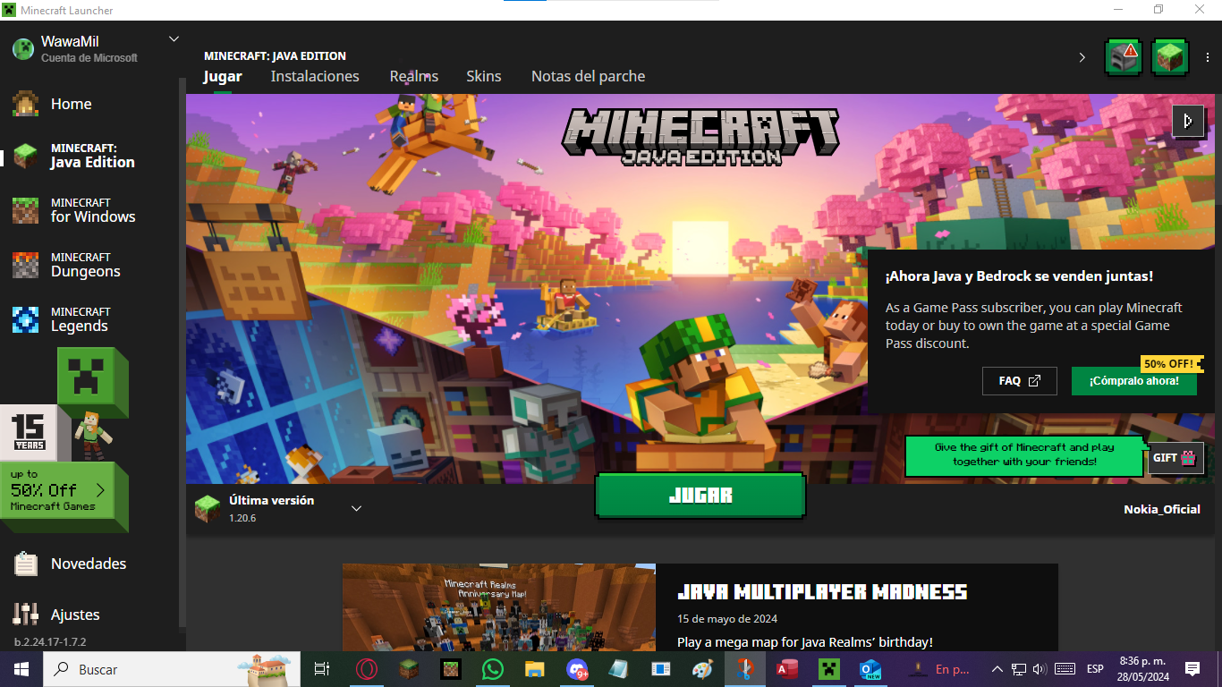Click the 'Give the gift of Minecraft' bubble
The height and width of the screenshot is (687, 1222).
point(1024,454)
